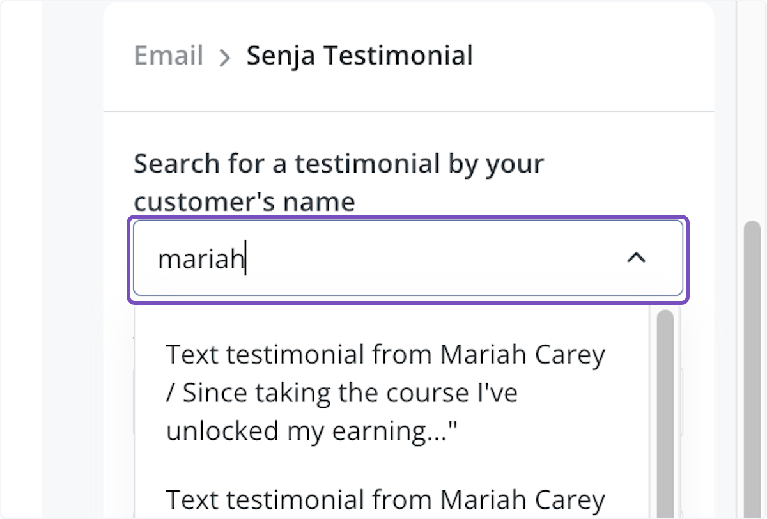This screenshot has width=767, height=519.
Task: Click the 'Search for a testimonial' heading
Action: 338,182
